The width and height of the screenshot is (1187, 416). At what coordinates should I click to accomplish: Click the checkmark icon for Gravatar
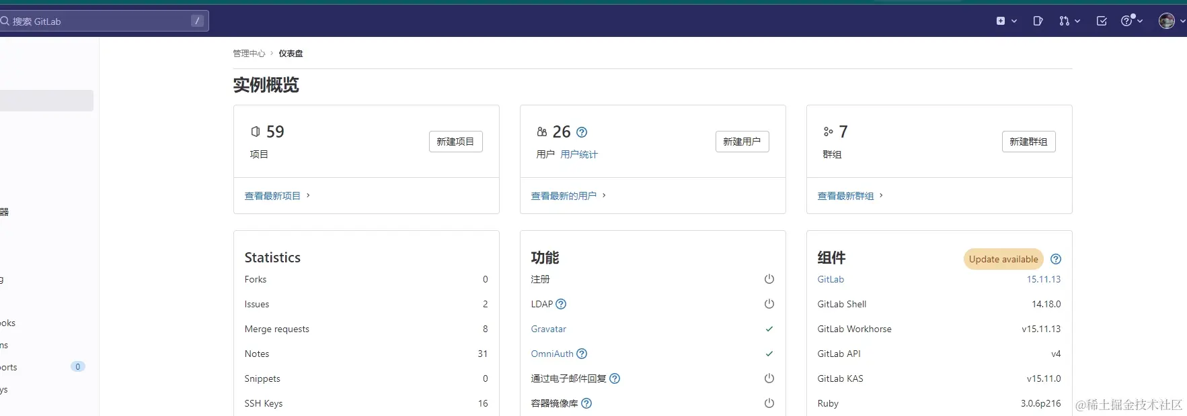click(x=769, y=329)
